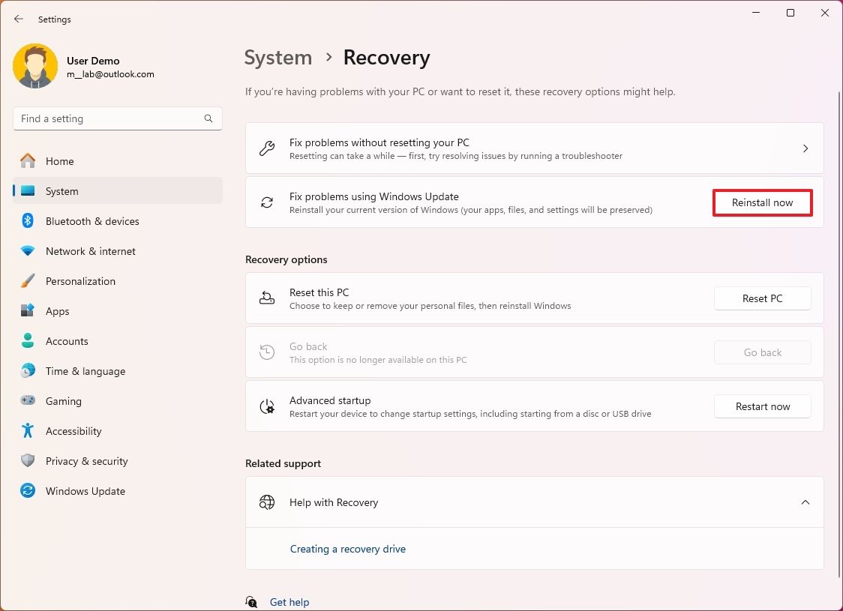This screenshot has width=843, height=611.
Task: Open the Creating a recovery drive link
Action: tap(348, 549)
